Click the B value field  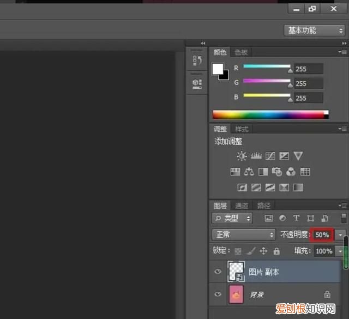(x=309, y=98)
